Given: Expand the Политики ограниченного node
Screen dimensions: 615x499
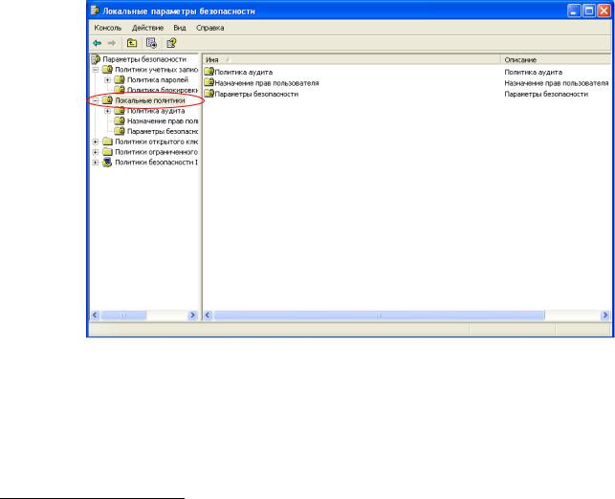Looking at the screenshot, I should tap(96, 152).
